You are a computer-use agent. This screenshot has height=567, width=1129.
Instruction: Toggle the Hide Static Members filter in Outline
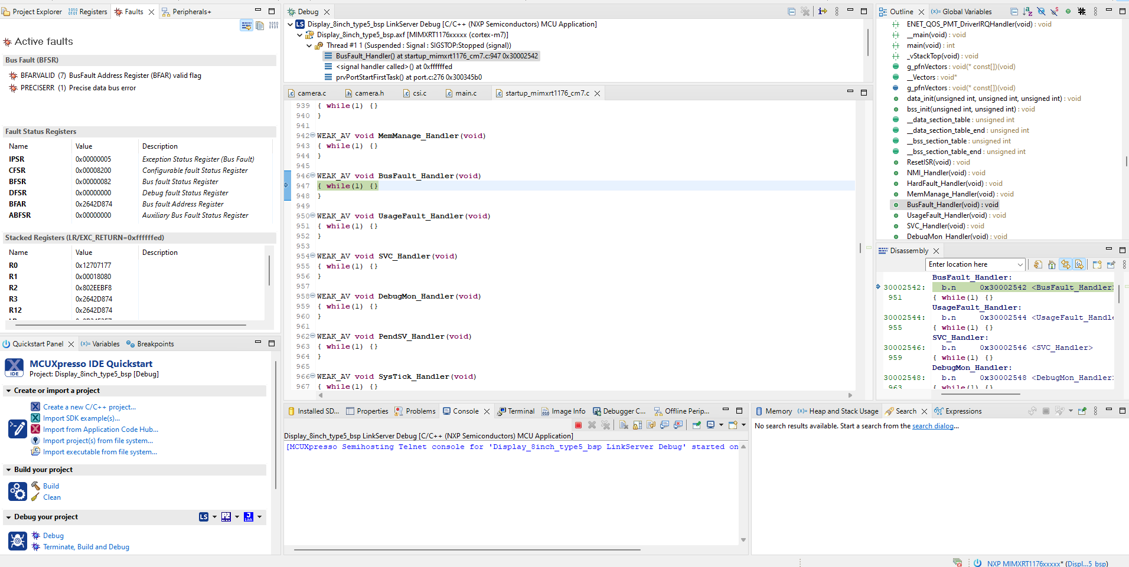coord(1054,11)
